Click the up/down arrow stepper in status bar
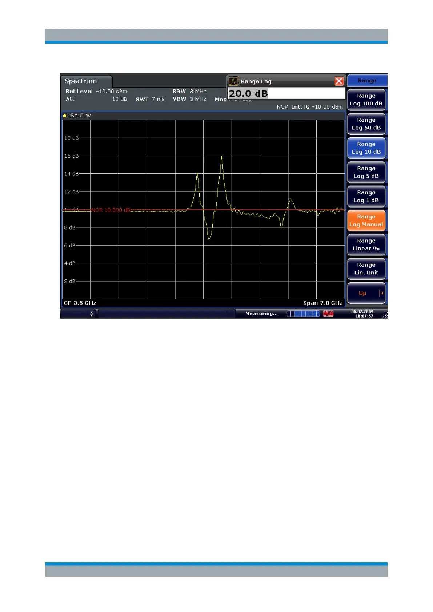 92,314
